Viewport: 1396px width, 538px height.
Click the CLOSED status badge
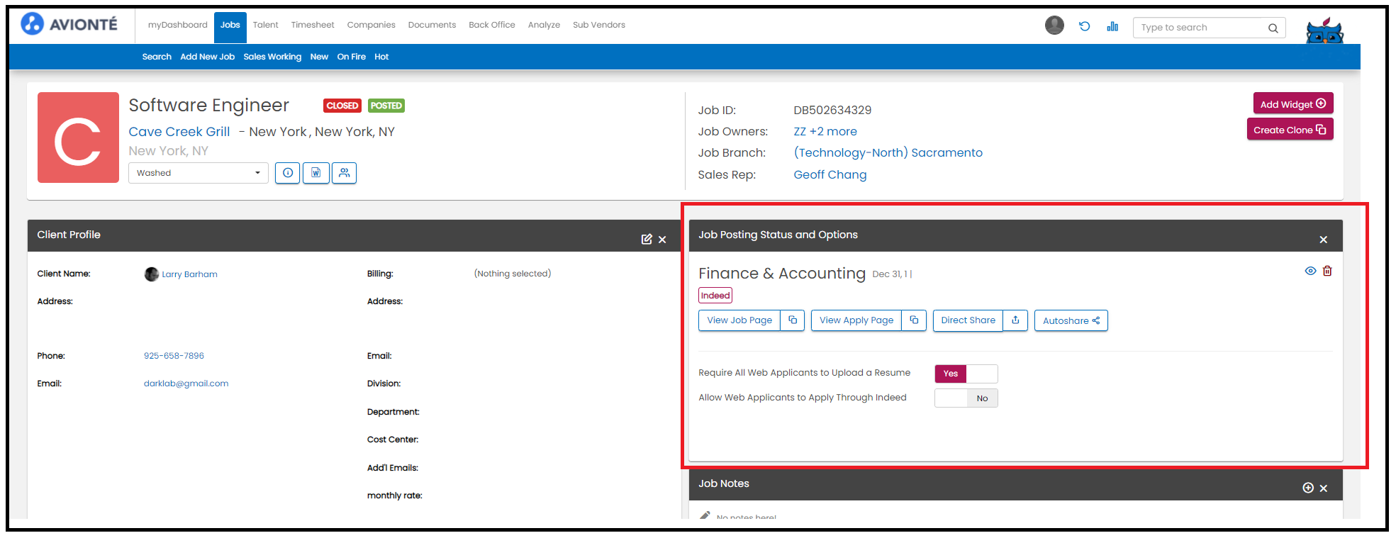pyautogui.click(x=342, y=106)
